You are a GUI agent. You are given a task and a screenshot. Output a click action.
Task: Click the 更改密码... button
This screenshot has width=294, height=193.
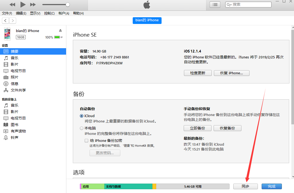click(x=105, y=153)
